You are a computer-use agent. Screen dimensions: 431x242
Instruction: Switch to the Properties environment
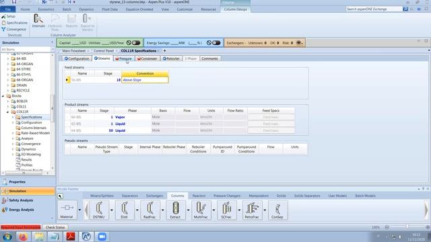click(17, 182)
